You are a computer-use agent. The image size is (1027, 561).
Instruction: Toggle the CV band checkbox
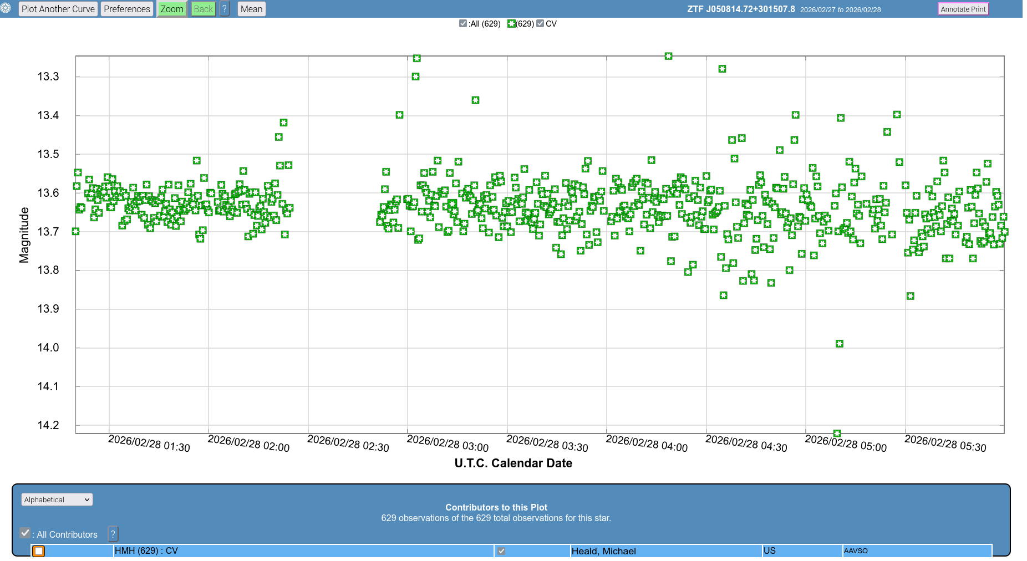540,24
